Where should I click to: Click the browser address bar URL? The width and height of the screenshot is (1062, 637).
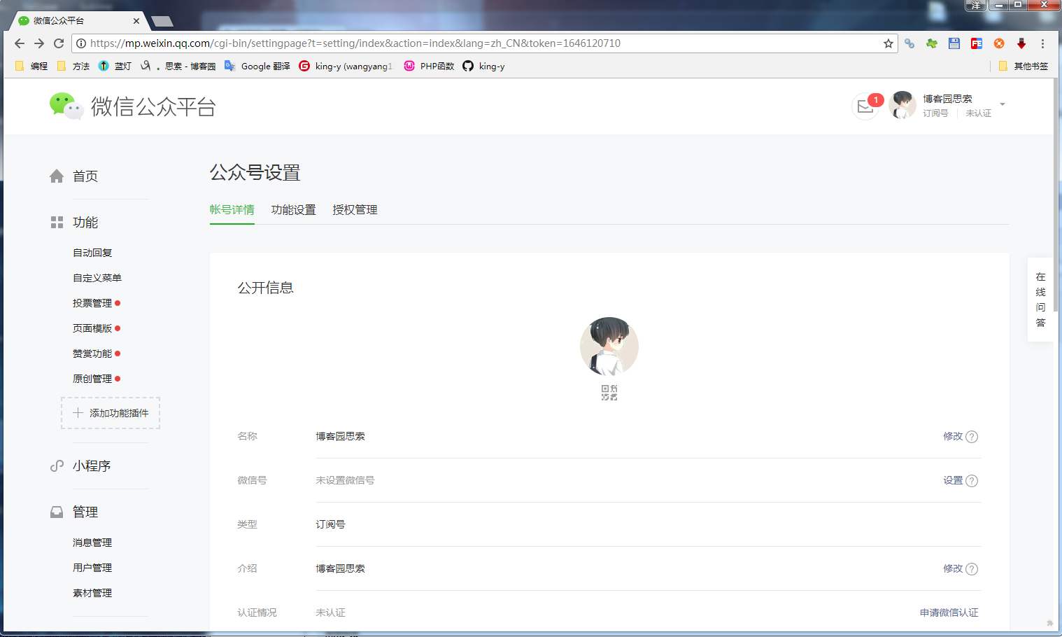[x=355, y=43]
